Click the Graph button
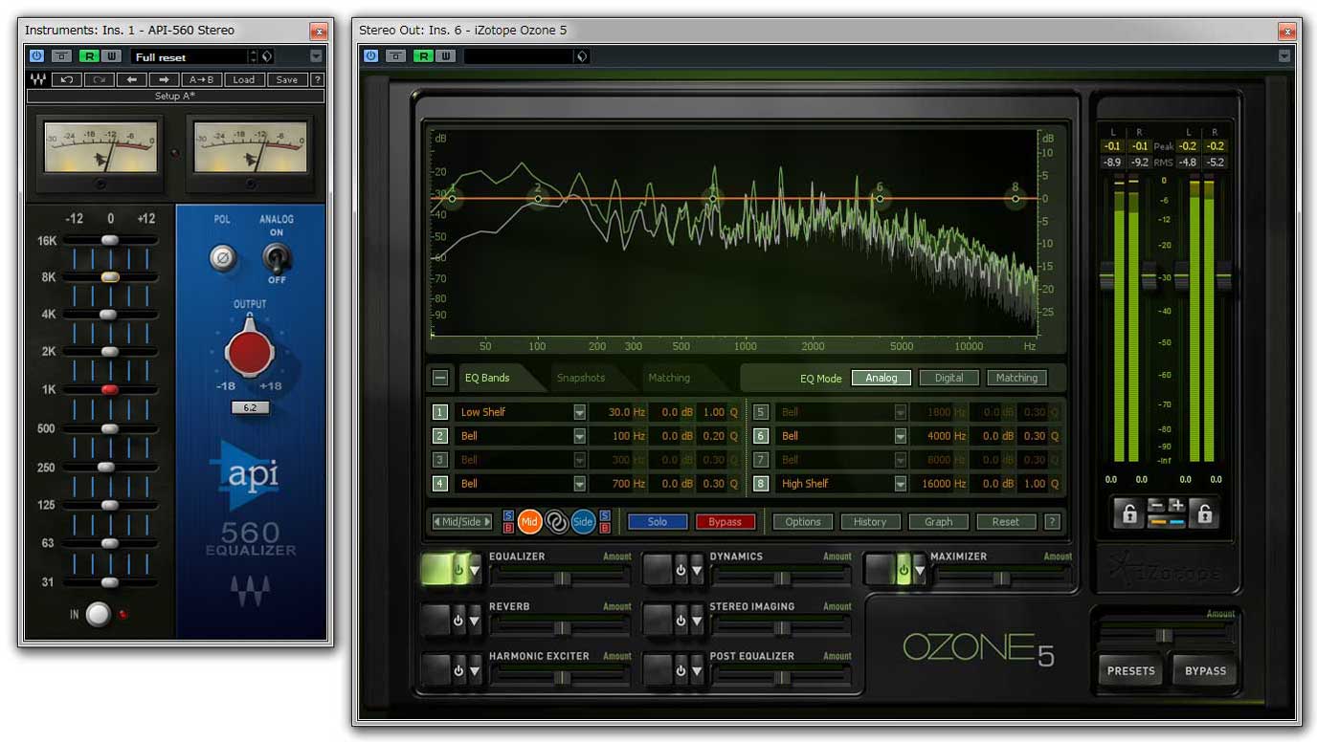 [x=938, y=522]
